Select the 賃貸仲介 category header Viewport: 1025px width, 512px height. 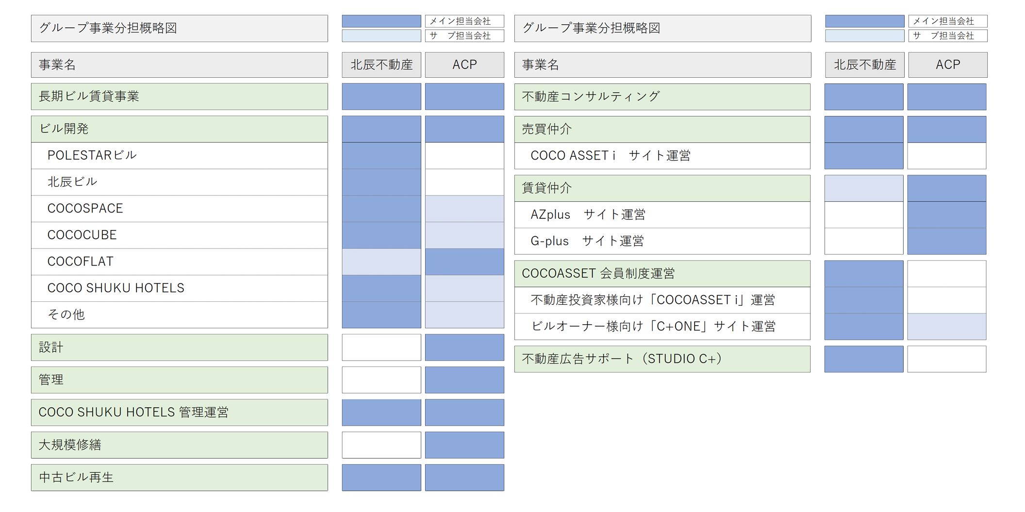(662, 188)
